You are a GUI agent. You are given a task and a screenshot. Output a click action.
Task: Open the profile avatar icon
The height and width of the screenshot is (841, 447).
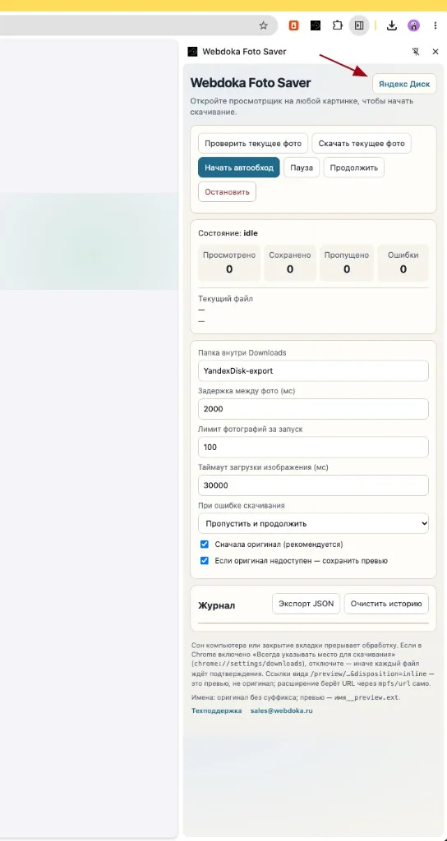coord(413,25)
